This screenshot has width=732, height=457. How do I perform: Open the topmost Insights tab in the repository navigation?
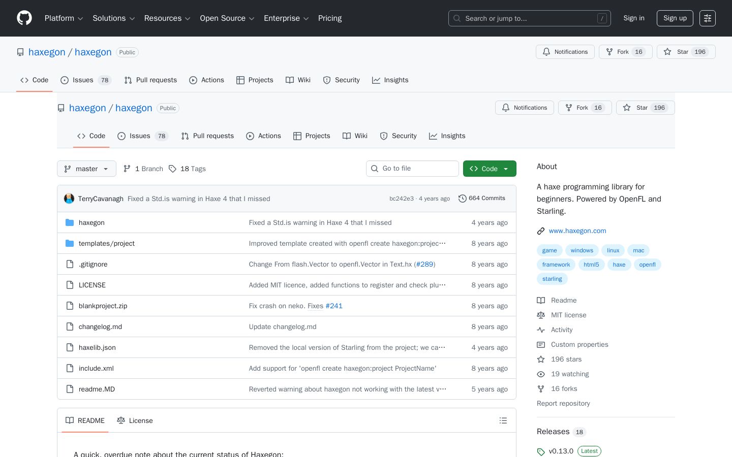click(390, 80)
